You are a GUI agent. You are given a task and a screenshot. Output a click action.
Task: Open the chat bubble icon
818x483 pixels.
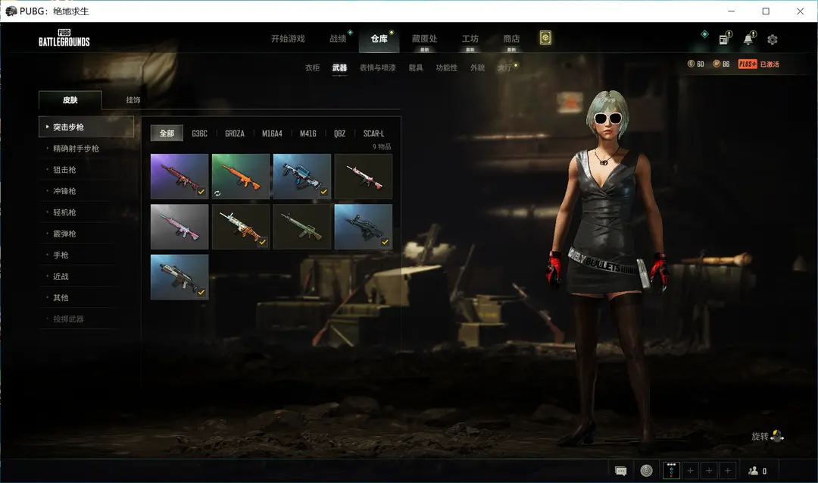[621, 471]
